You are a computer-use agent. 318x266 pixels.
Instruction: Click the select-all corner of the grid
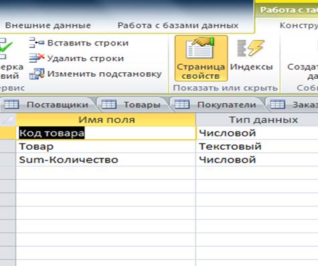click(8, 120)
